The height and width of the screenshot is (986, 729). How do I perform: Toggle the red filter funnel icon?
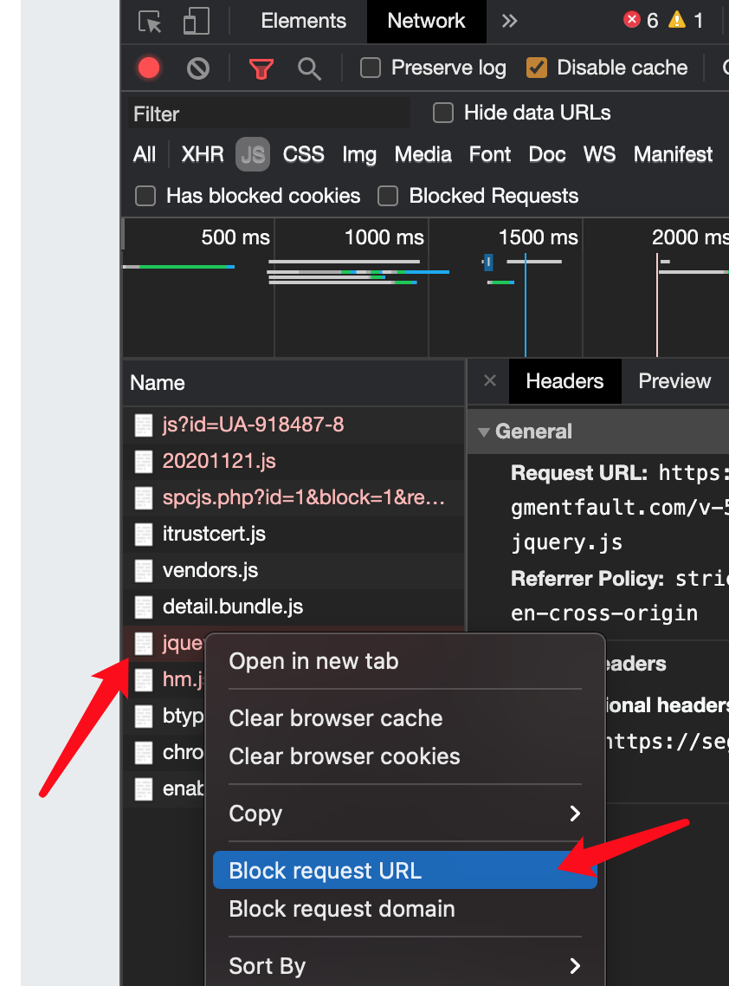tap(261, 68)
